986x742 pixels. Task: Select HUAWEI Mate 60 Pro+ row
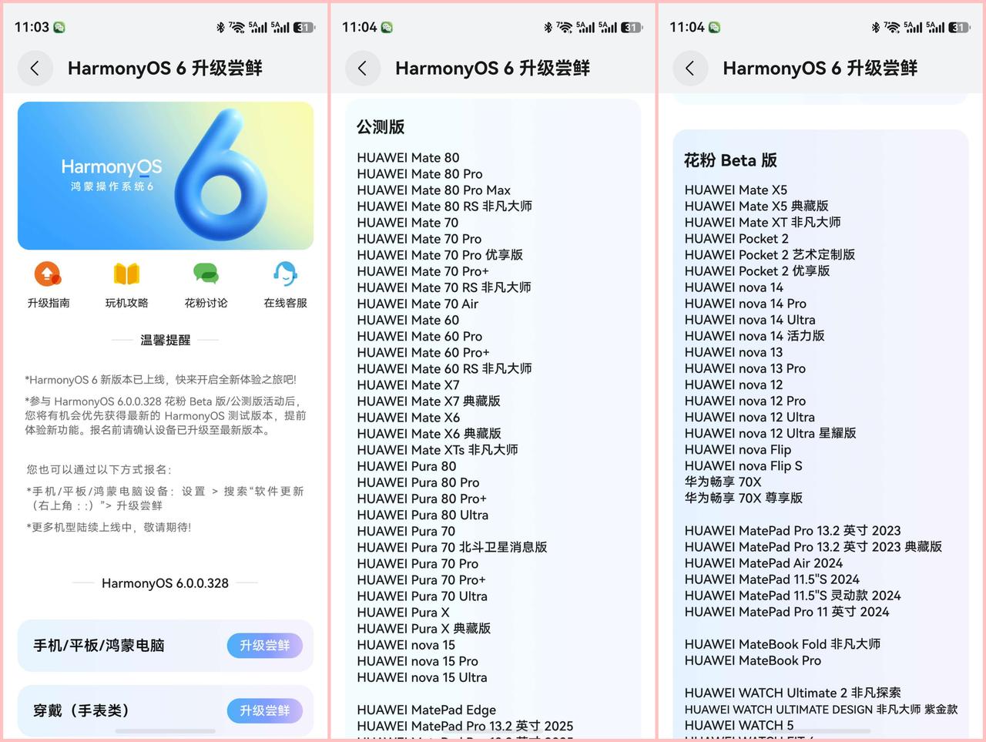(423, 352)
